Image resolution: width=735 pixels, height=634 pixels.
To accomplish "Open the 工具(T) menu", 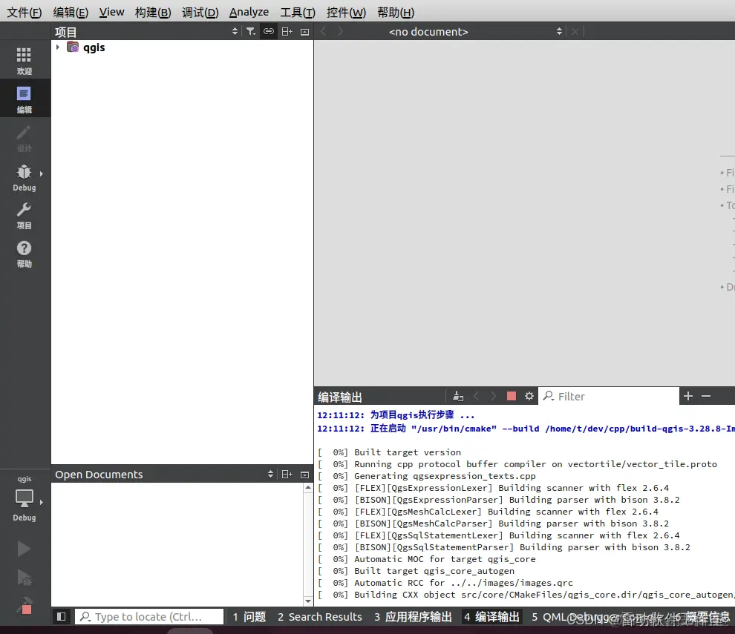I will coord(298,12).
